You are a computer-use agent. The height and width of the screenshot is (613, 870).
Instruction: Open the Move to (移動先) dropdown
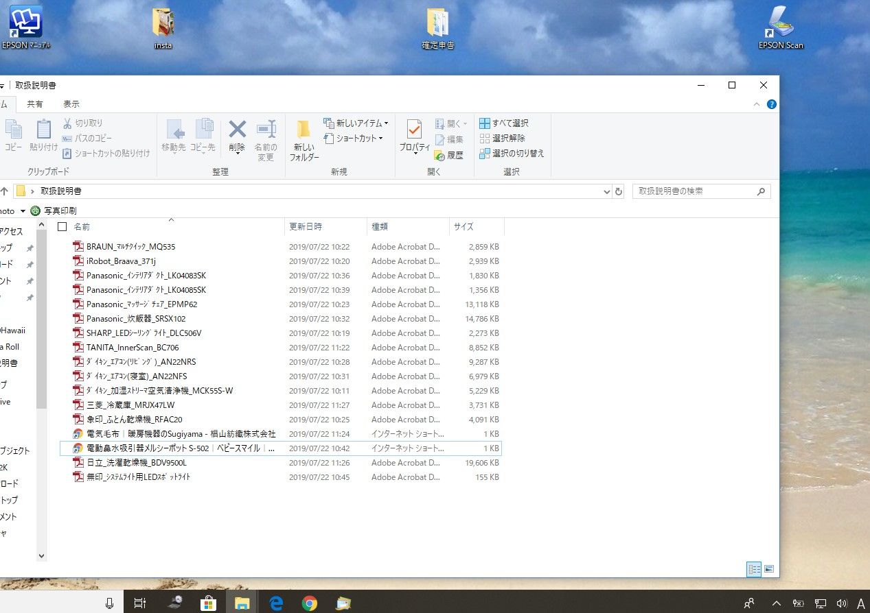[173, 152]
